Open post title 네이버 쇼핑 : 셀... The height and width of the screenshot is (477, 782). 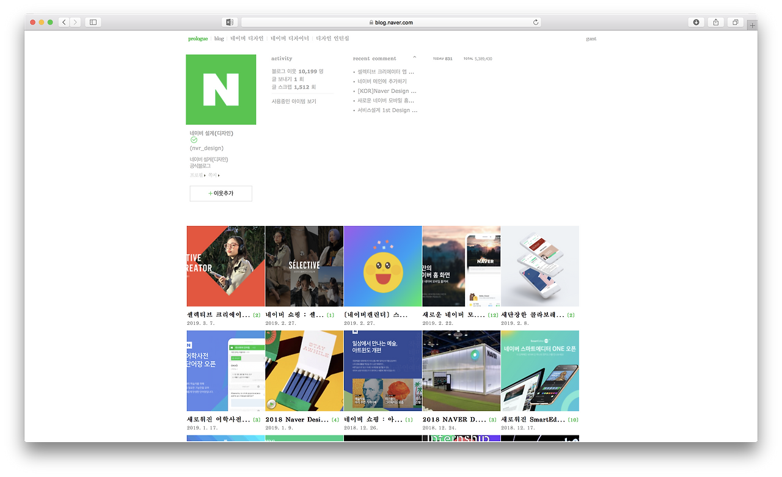(x=295, y=315)
